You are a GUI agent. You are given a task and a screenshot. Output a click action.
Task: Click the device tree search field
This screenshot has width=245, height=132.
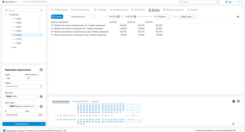pos(24,10)
